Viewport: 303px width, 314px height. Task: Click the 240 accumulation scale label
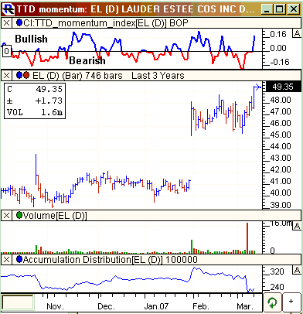tap(277, 287)
